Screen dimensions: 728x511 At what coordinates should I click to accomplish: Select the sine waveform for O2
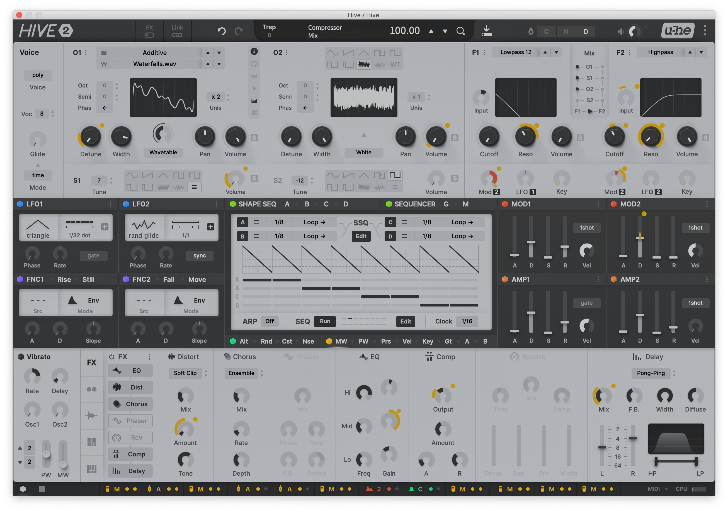[x=333, y=53]
